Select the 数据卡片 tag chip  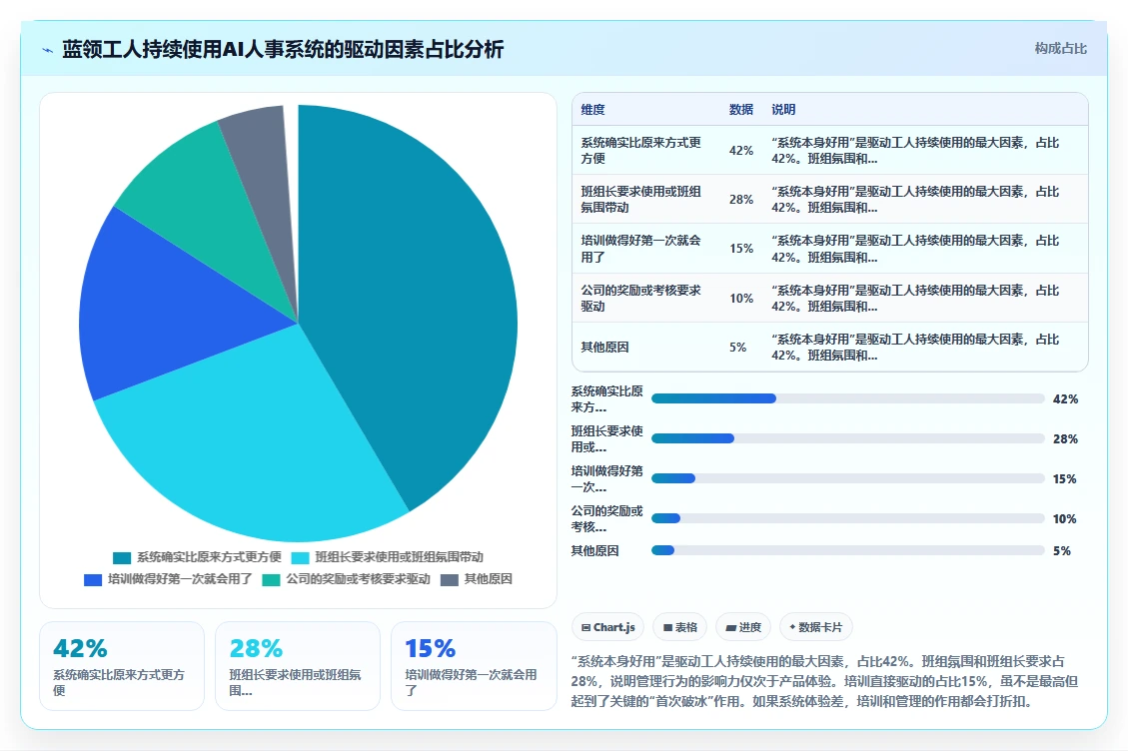816,627
